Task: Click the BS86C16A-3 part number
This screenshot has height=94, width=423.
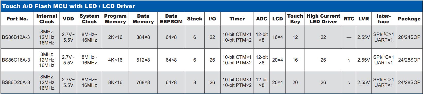Action: pyautogui.click(x=16, y=60)
